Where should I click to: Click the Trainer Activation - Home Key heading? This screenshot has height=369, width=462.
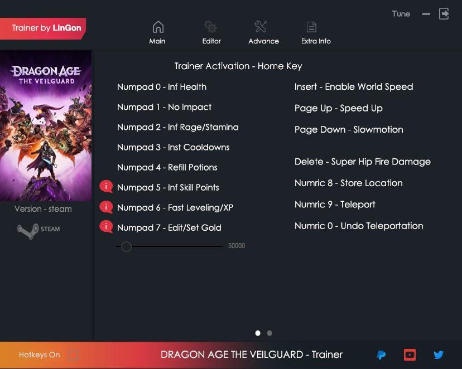(238, 66)
